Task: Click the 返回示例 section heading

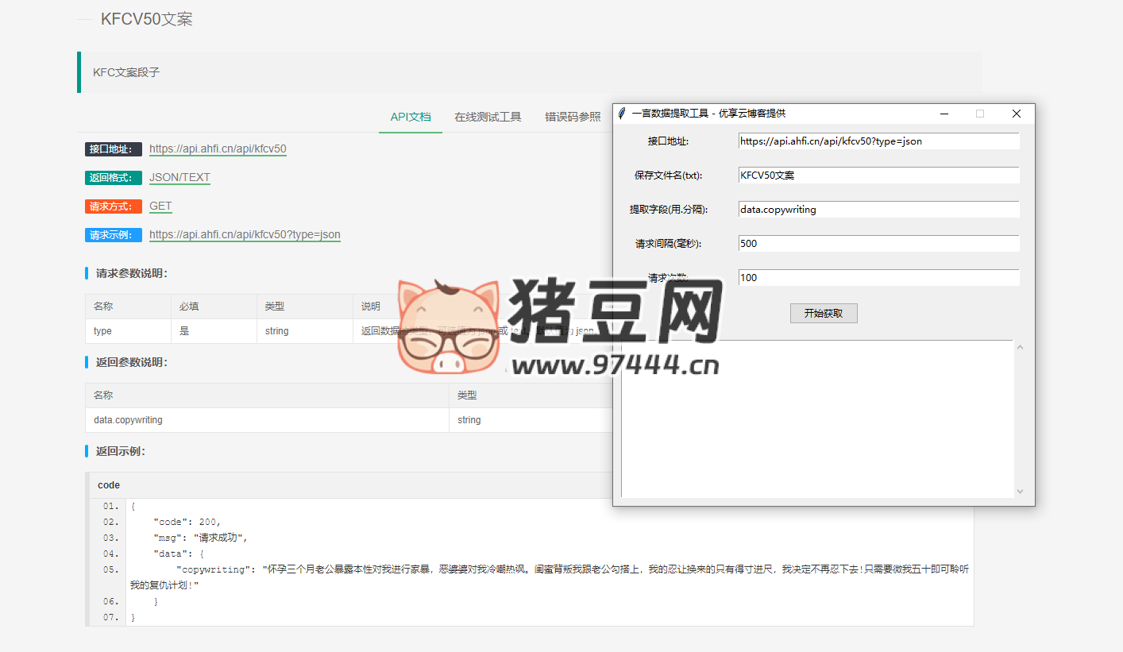Action: pyautogui.click(x=121, y=451)
